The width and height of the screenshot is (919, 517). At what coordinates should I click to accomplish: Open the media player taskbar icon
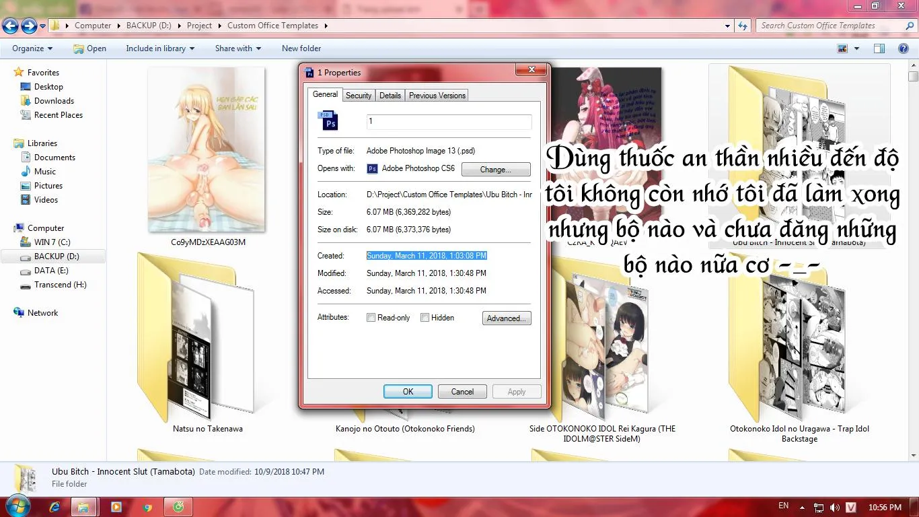tap(116, 507)
